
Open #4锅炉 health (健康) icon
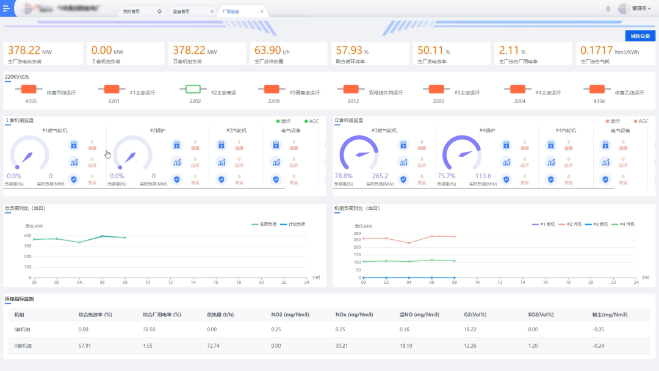point(506,145)
